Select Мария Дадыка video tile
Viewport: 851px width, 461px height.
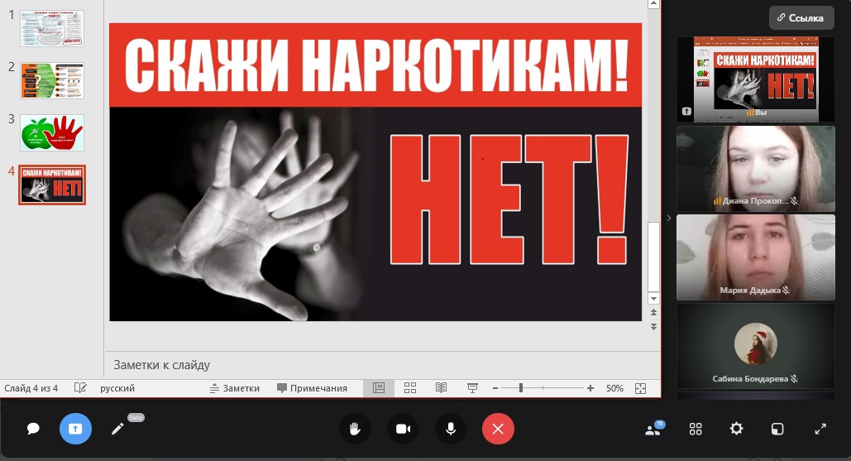click(x=756, y=257)
